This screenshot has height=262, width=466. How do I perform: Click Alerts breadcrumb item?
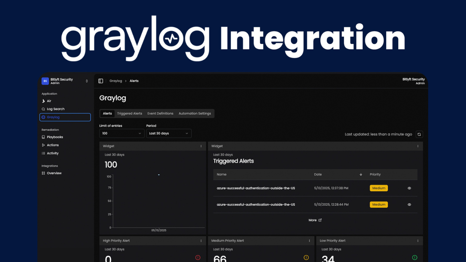tap(134, 81)
